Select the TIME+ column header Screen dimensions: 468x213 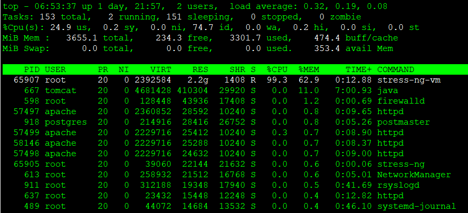click(x=359, y=69)
